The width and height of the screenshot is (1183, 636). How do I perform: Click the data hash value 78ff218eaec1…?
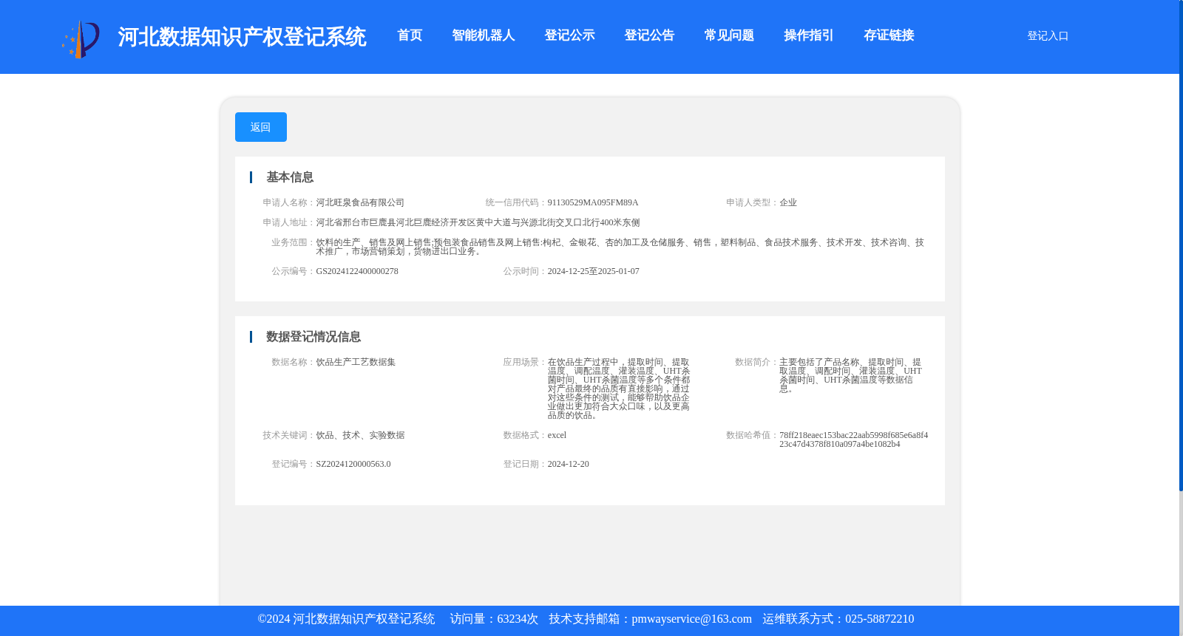853,440
